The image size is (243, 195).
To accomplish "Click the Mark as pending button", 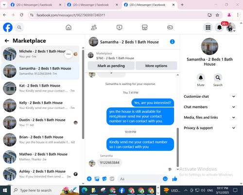I will click(x=111, y=66).
